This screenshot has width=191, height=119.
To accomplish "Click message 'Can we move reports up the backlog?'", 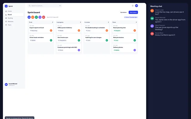I will click(167, 29).
